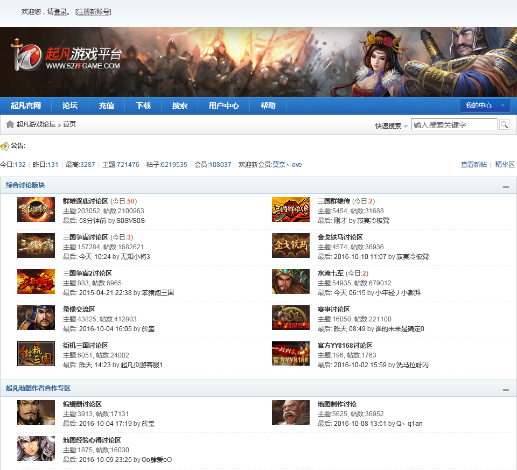
Task: Open 查看新帖 link
Action: [x=473, y=164]
